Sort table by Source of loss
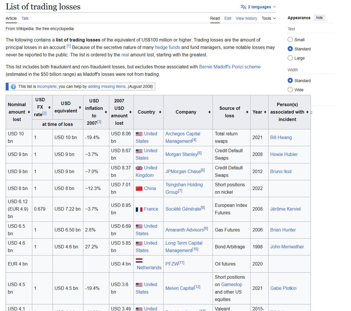This screenshot has width=351, height=311. click(x=247, y=112)
